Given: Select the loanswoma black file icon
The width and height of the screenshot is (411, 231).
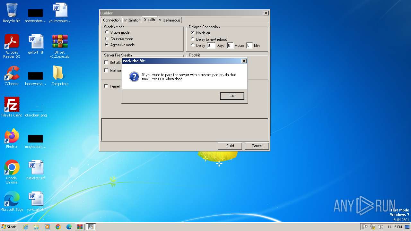Looking at the screenshot, I should 36,78.
